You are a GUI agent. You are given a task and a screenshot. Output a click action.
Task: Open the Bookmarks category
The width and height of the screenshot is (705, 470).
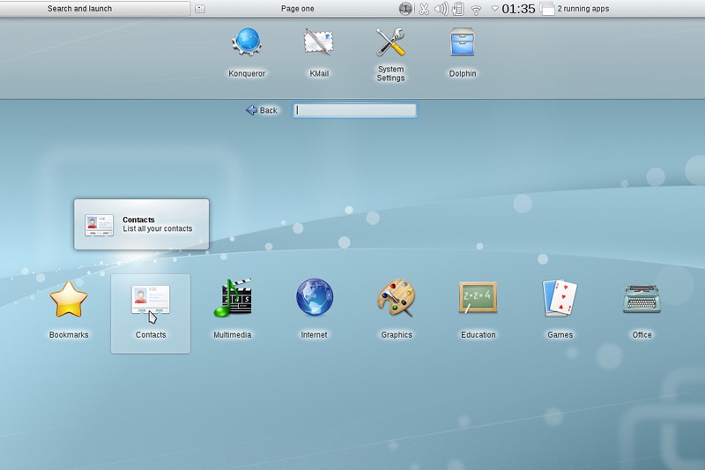69,310
